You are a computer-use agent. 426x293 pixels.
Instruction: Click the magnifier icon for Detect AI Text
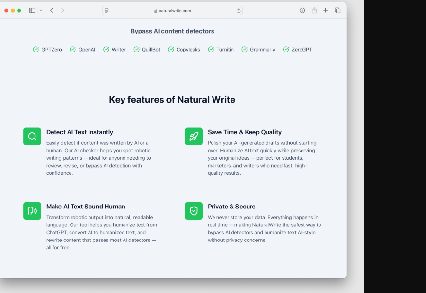(x=32, y=137)
